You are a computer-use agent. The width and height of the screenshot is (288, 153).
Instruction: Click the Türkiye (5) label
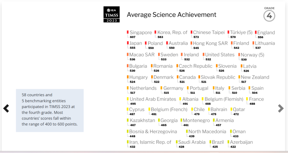pos(241,32)
